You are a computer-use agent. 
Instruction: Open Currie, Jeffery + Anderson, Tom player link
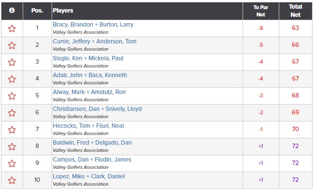coord(95,41)
